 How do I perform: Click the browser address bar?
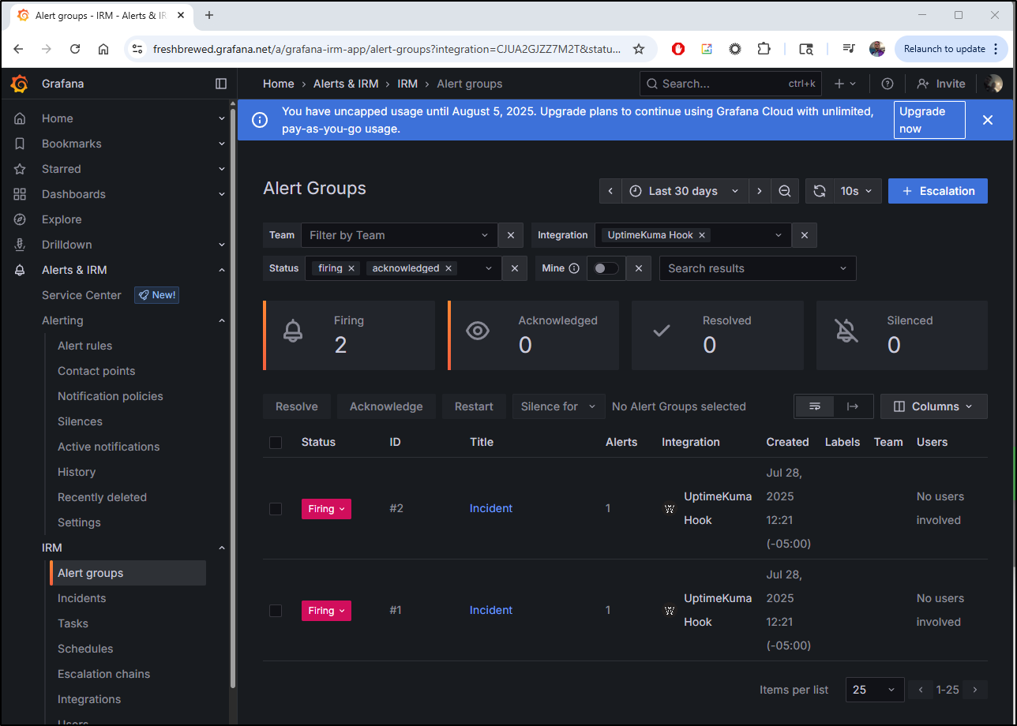pos(386,49)
